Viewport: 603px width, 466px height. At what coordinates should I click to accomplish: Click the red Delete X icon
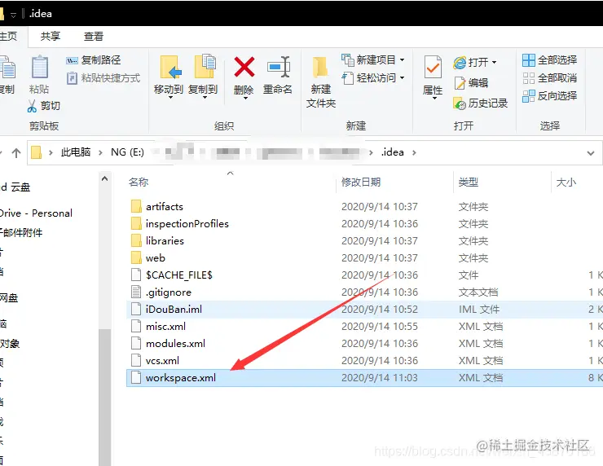point(244,67)
